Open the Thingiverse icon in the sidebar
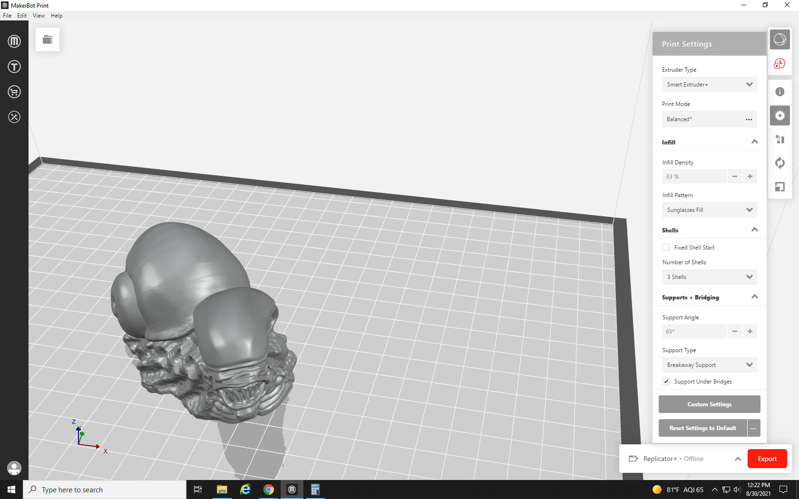 coord(14,67)
